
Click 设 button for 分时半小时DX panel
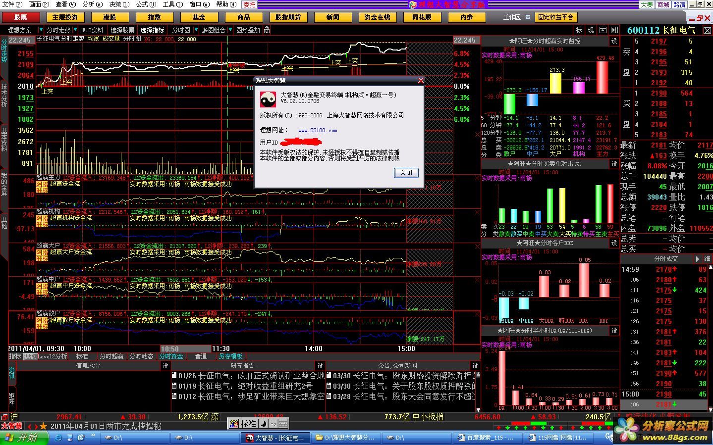pyautogui.click(x=614, y=331)
